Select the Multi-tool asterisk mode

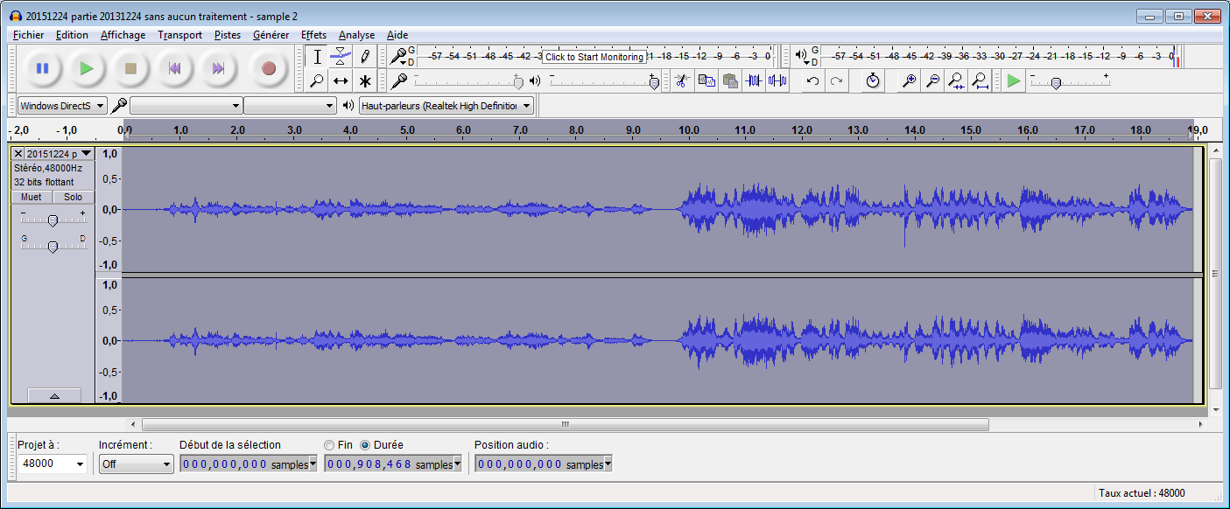pyautogui.click(x=365, y=80)
